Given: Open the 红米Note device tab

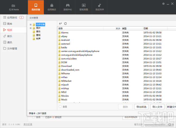Looking at the screenshot, I should 14,7.
